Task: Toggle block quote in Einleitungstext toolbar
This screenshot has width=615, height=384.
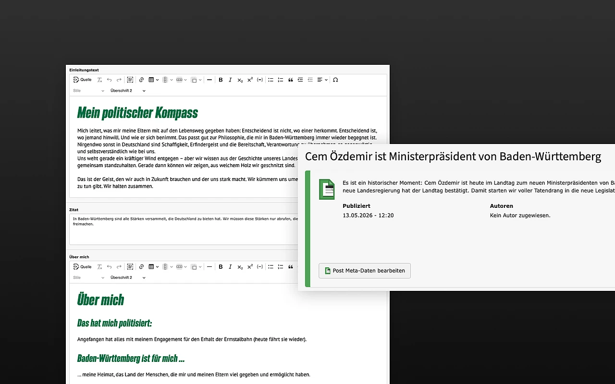Action: pyautogui.click(x=290, y=80)
